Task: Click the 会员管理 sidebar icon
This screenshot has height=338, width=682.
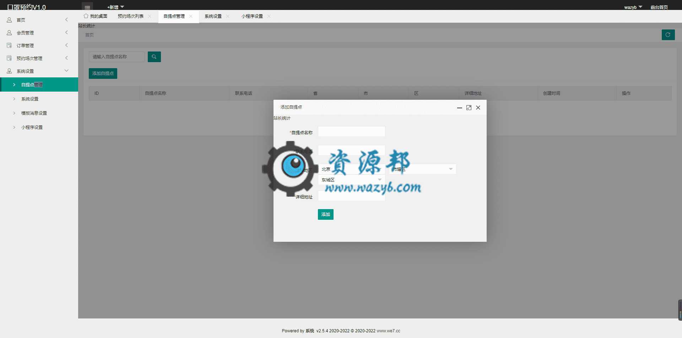Action: tap(9, 33)
